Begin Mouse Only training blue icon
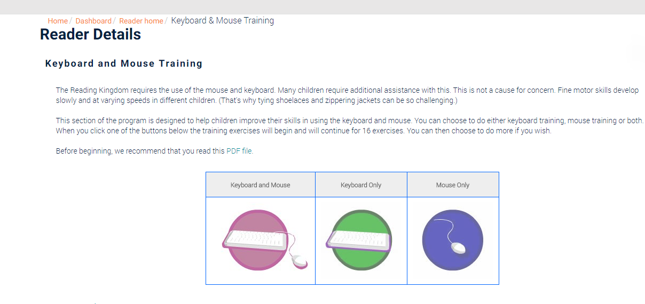Screen dimensions: 645x304 [452, 240]
